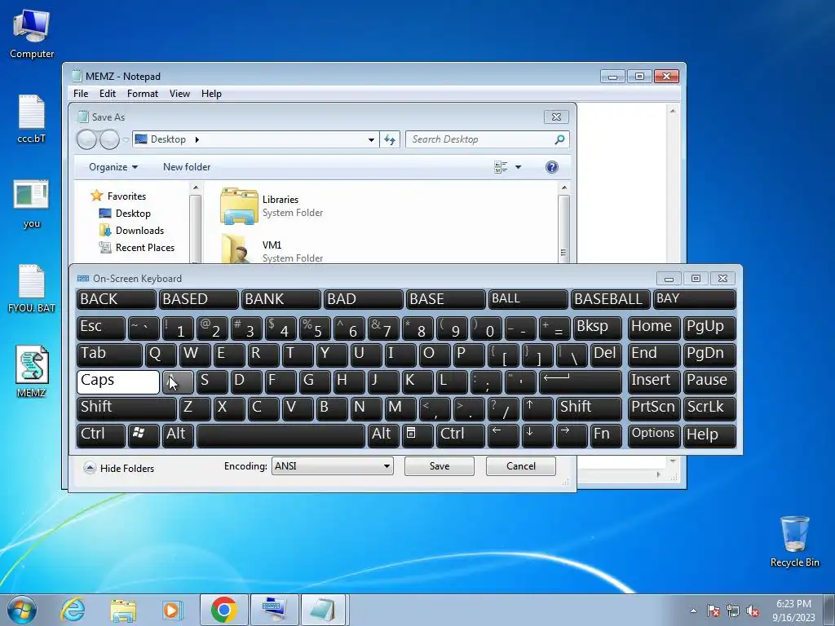Open the Encoding ANSI dropdown
The width and height of the screenshot is (835, 626).
click(x=333, y=466)
